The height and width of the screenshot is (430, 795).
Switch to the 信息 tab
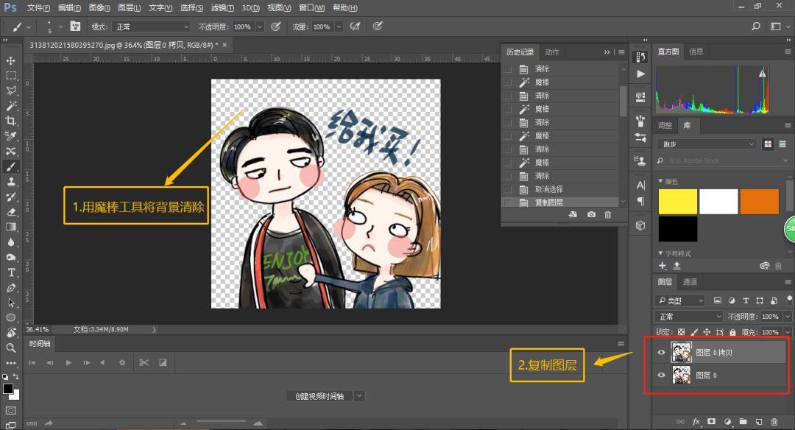pos(696,52)
